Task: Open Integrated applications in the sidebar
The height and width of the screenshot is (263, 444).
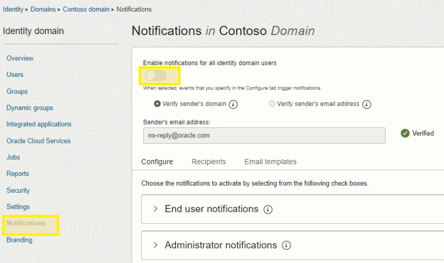Action: (x=39, y=124)
